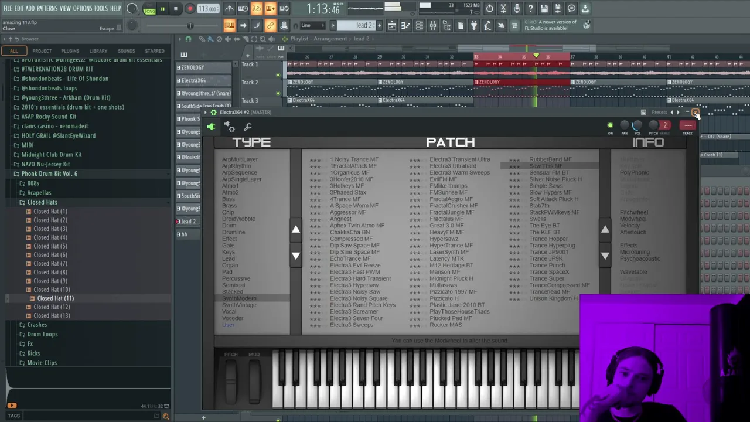The image size is (750, 422).
Task: Open the plugin picker plug icon
Action: (474, 25)
